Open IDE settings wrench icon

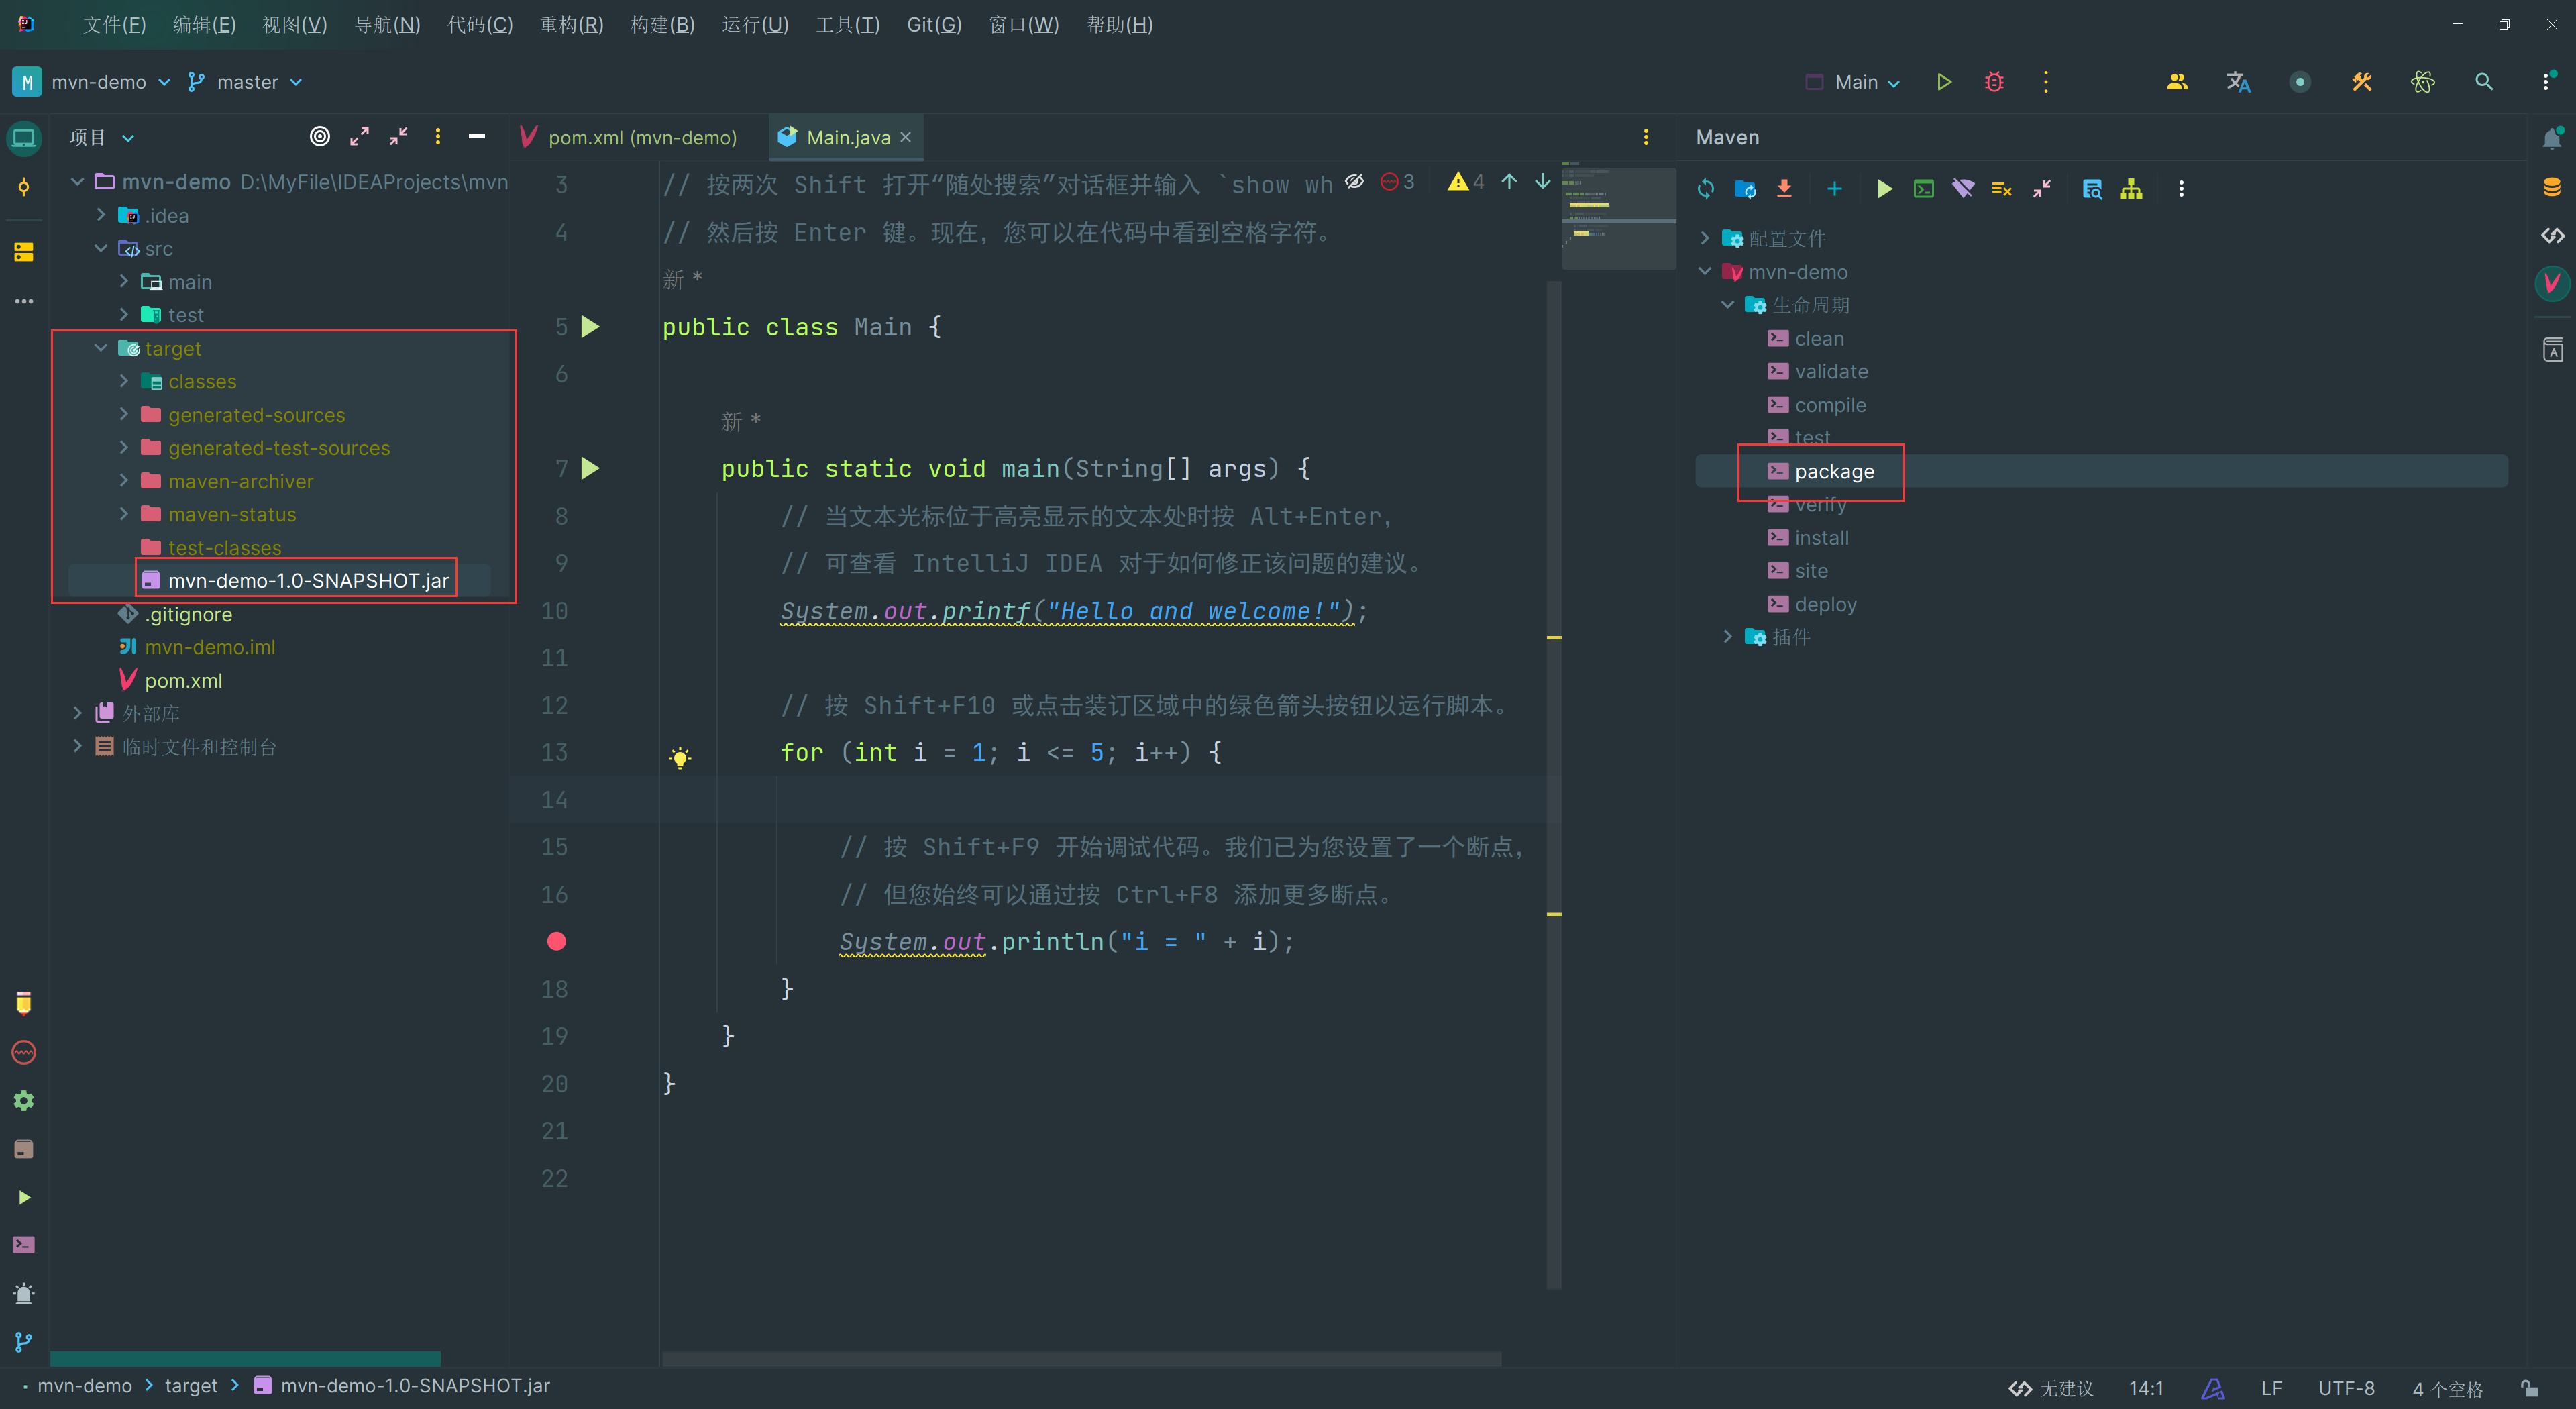click(2362, 82)
